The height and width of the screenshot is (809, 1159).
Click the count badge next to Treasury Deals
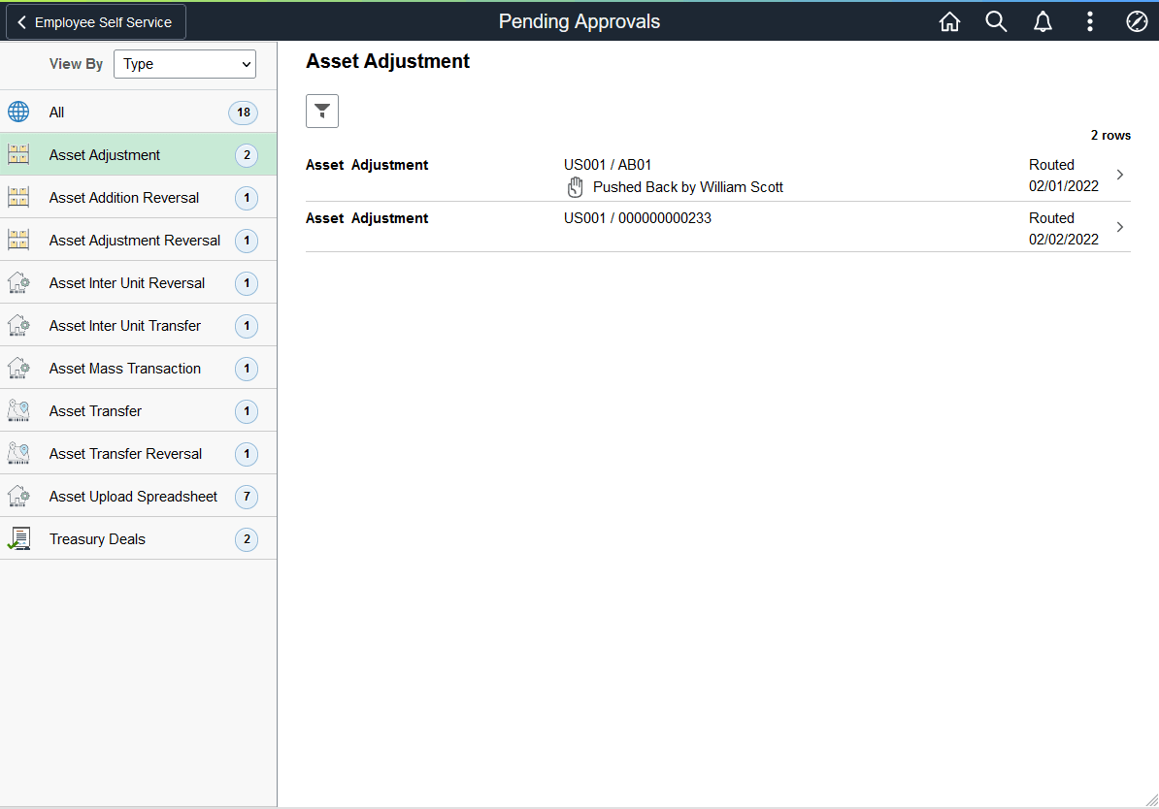246,538
